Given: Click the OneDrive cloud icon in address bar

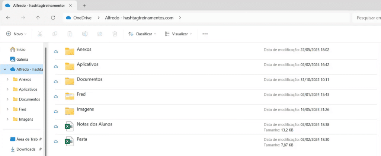Looking at the screenshot, I should 68,18.
